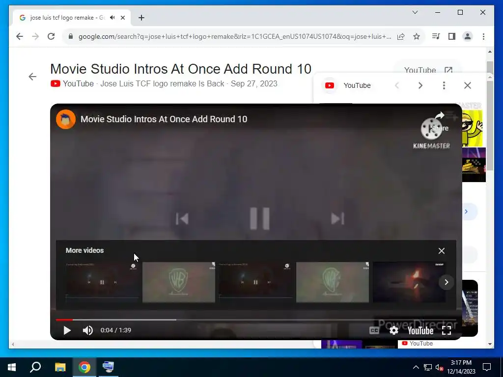Screen dimensions: 503x377
Task: Open the Windows Start menu
Action: (12, 367)
